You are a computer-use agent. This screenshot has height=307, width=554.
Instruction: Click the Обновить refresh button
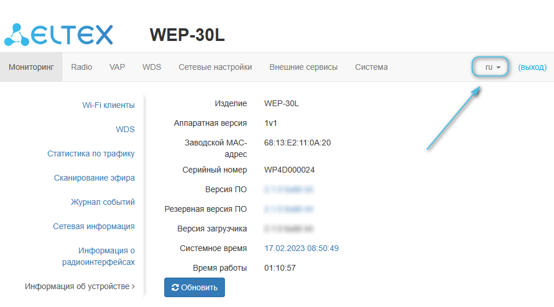click(x=194, y=287)
